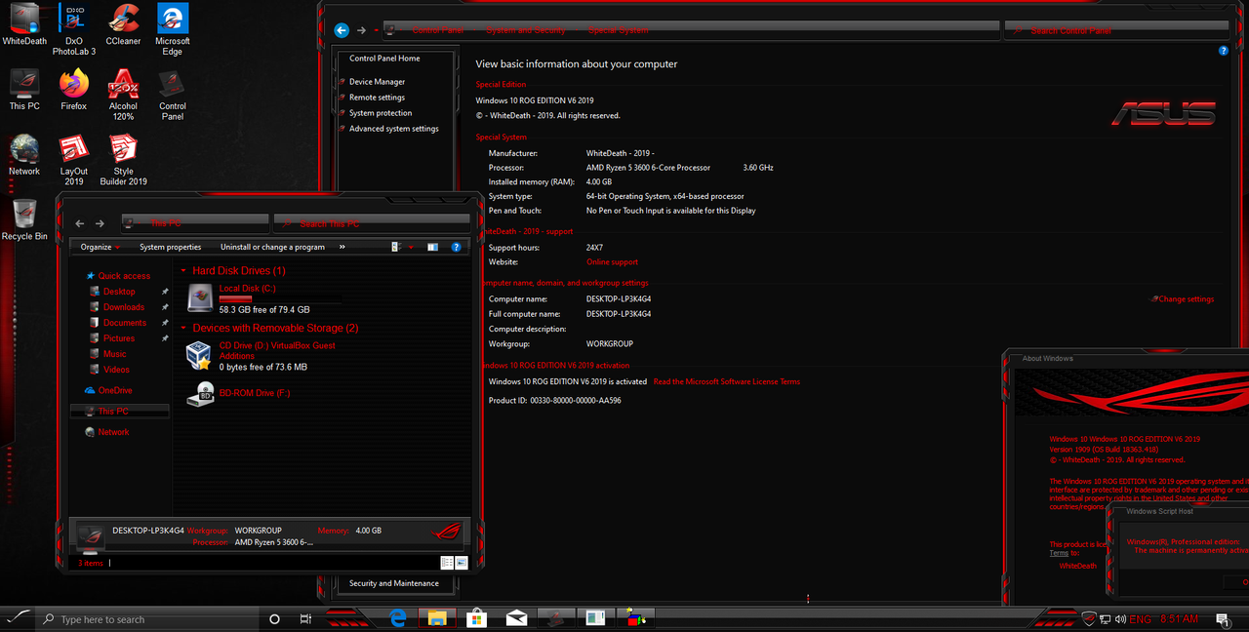Open recent locations dropdown in Control Panel
The width and height of the screenshot is (1249, 632).
coord(376,30)
